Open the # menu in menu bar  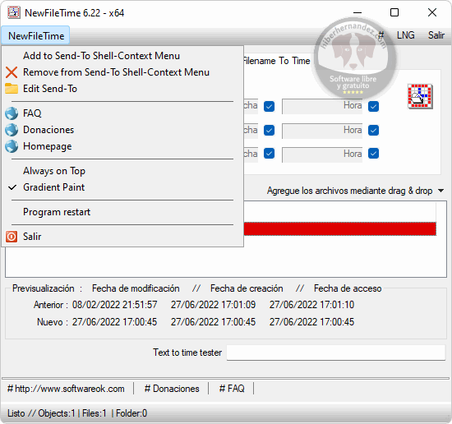pyautogui.click(x=381, y=35)
